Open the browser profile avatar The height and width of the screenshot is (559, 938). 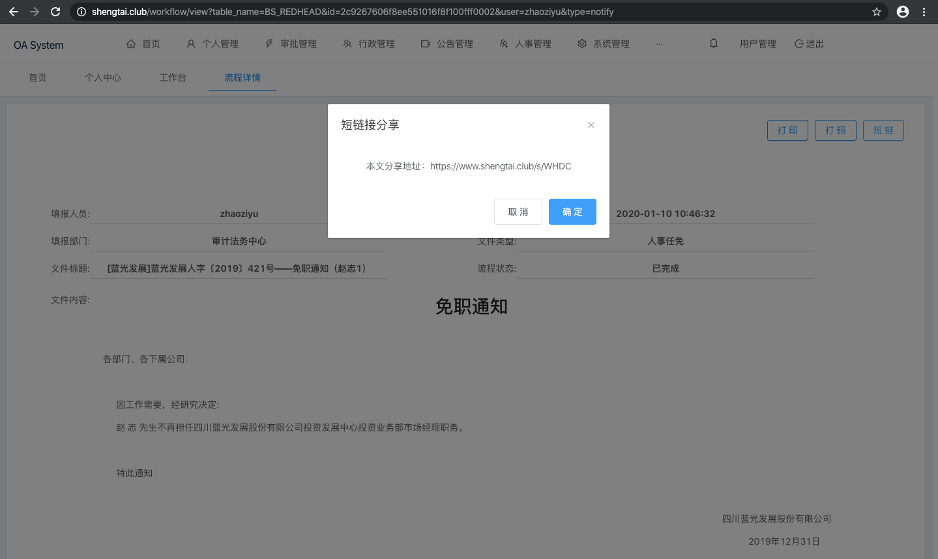pyautogui.click(x=903, y=12)
